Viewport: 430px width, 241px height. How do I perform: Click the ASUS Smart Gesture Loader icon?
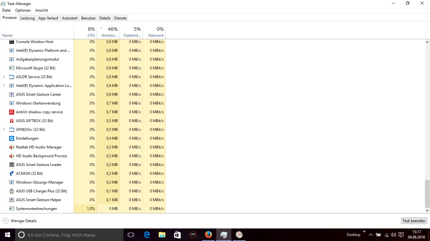pos(12,165)
